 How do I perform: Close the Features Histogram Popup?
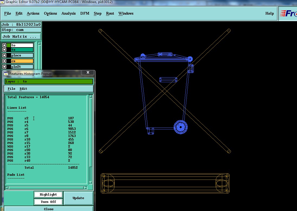pos(88,72)
